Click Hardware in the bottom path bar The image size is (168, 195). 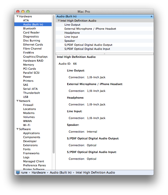39,173
